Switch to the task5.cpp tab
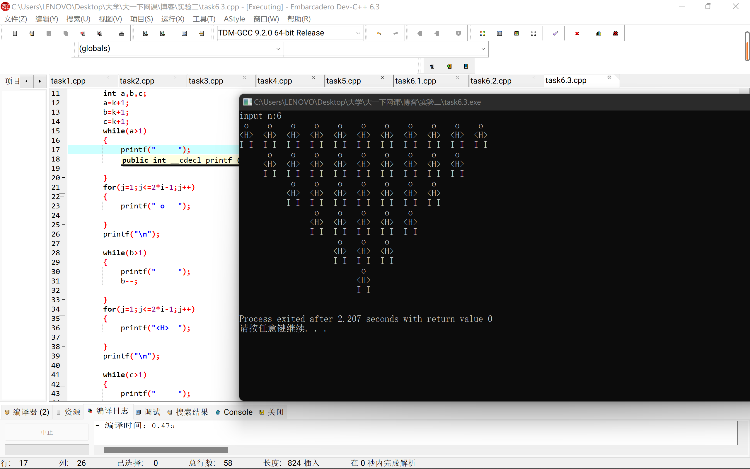 coord(343,81)
